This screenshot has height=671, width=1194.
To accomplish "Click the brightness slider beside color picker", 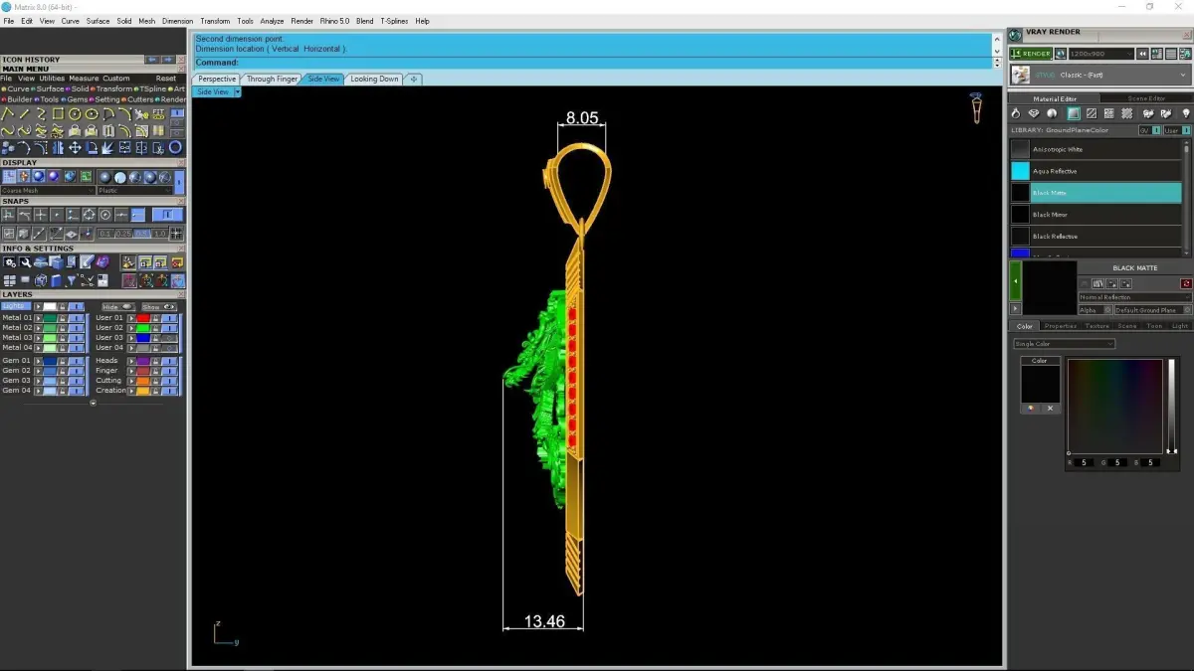I will coord(1171,406).
